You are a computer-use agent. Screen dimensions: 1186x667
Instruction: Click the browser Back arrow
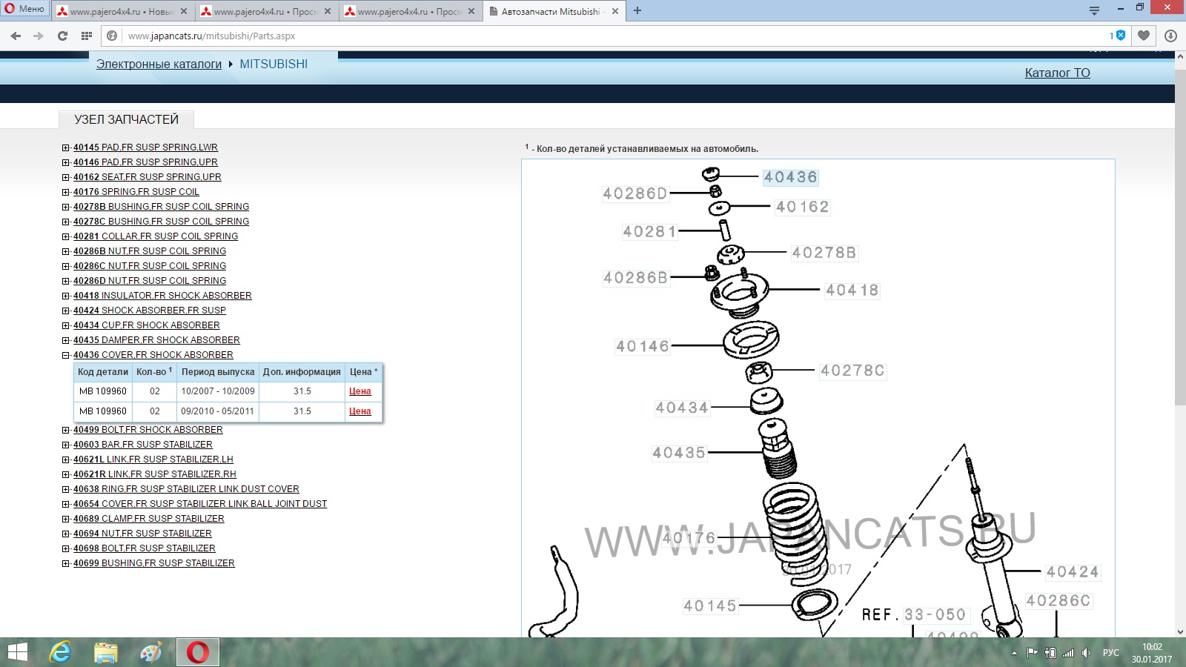point(16,36)
